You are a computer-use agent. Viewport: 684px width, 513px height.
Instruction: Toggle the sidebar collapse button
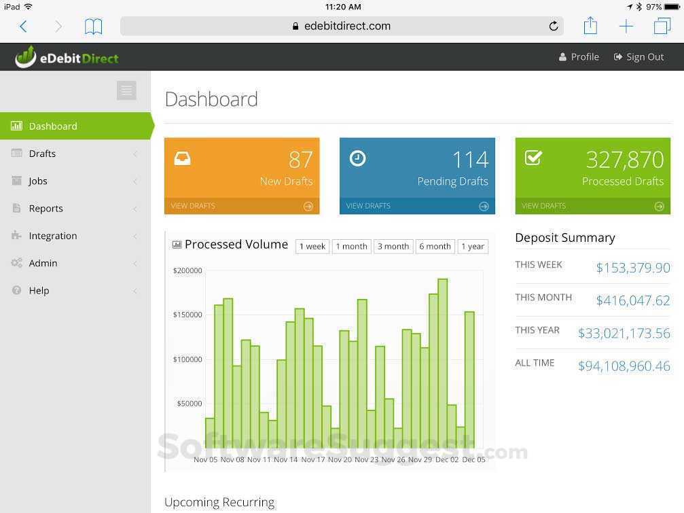pyautogui.click(x=126, y=90)
